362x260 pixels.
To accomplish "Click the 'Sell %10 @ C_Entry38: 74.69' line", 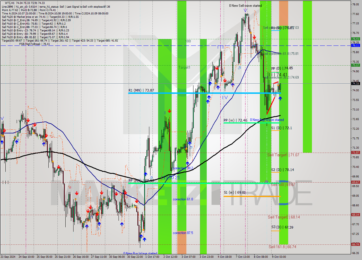I will [36, 20].
